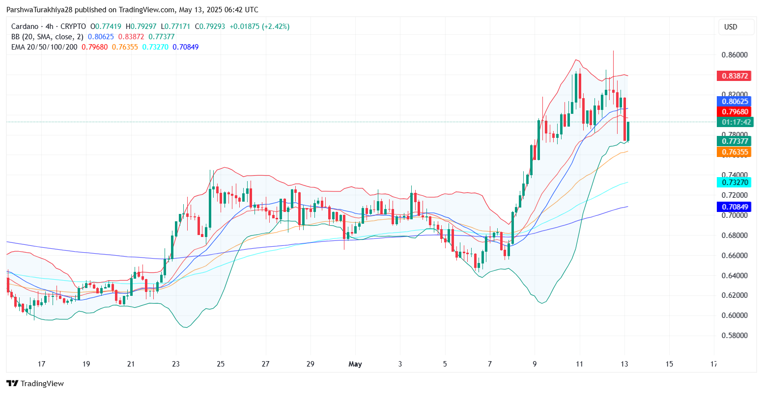Image resolution: width=763 pixels, height=394 pixels.
Task: Click the cyan EMA 100 price tag 0.73270
Action: tap(735, 182)
